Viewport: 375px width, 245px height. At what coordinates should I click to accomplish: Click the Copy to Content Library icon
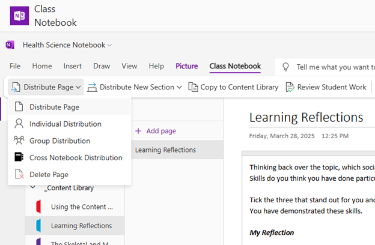pos(194,87)
